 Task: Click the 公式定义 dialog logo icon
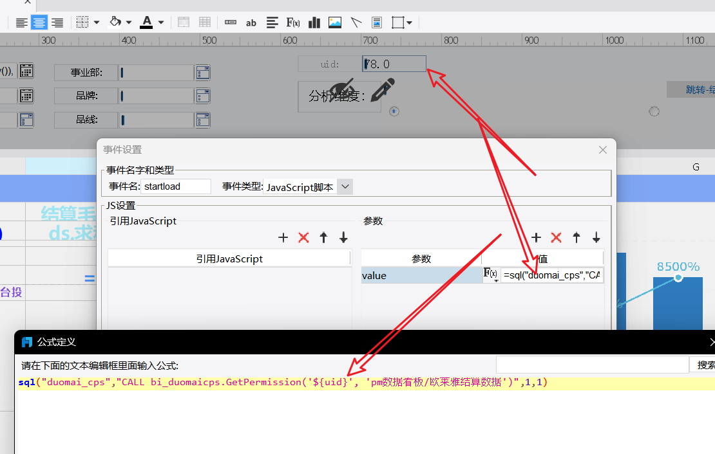(x=27, y=342)
